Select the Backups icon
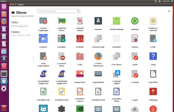The image size is (174, 112). 135,21
